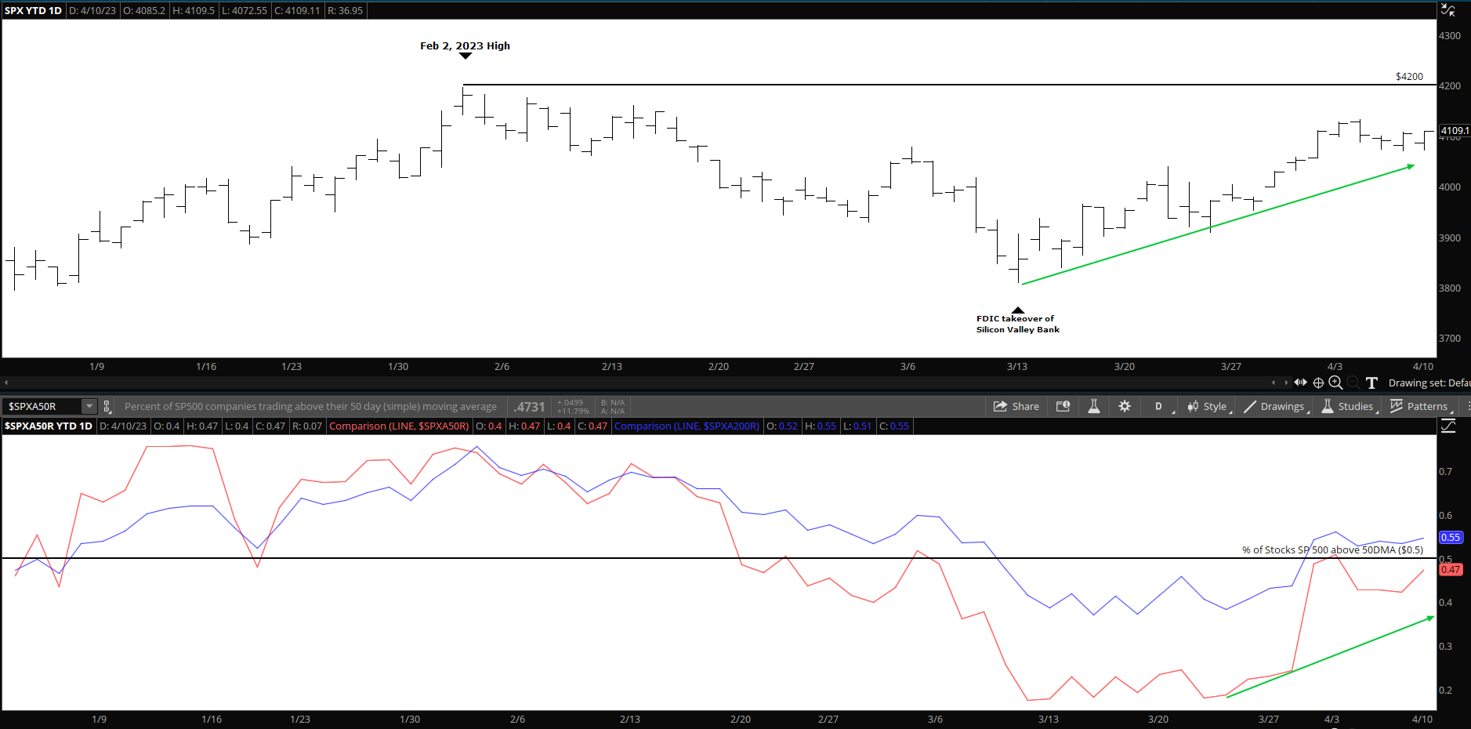The height and width of the screenshot is (729, 1471).
Task: Click the R: 36.95 range value
Action: 345,10
